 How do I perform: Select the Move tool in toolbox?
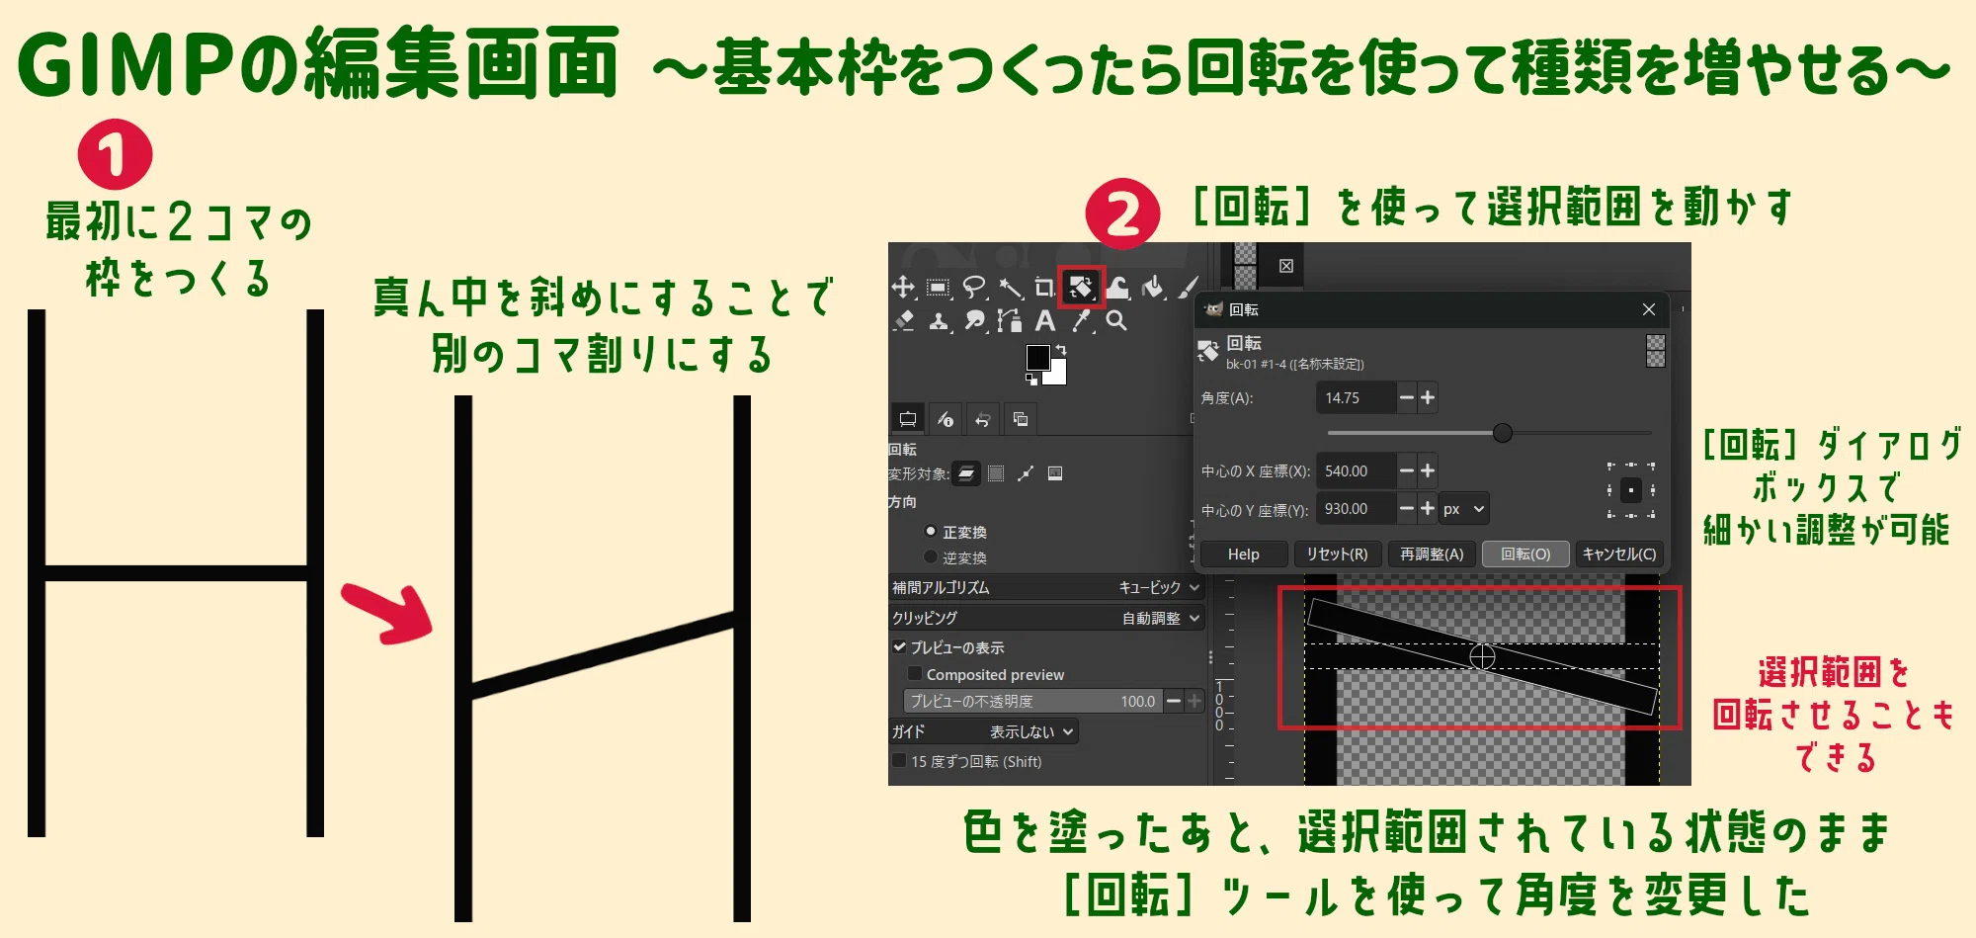point(903,288)
